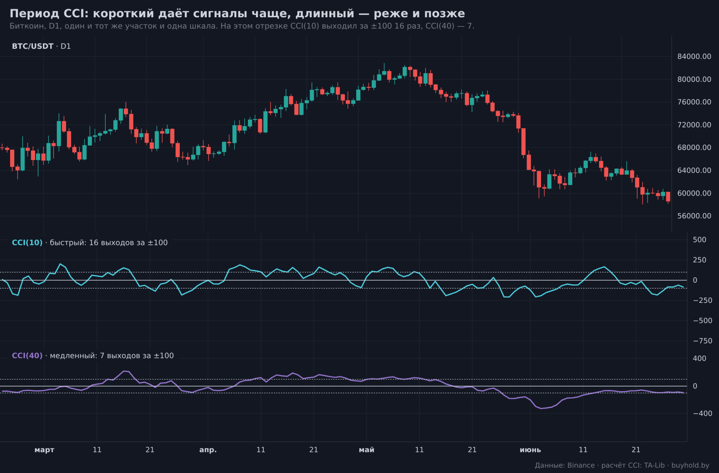
Task: Click the BTC/USDT symbol label
Action: [33, 46]
